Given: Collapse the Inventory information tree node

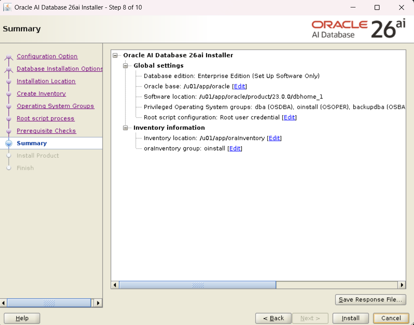Looking at the screenshot, I should (x=125, y=128).
